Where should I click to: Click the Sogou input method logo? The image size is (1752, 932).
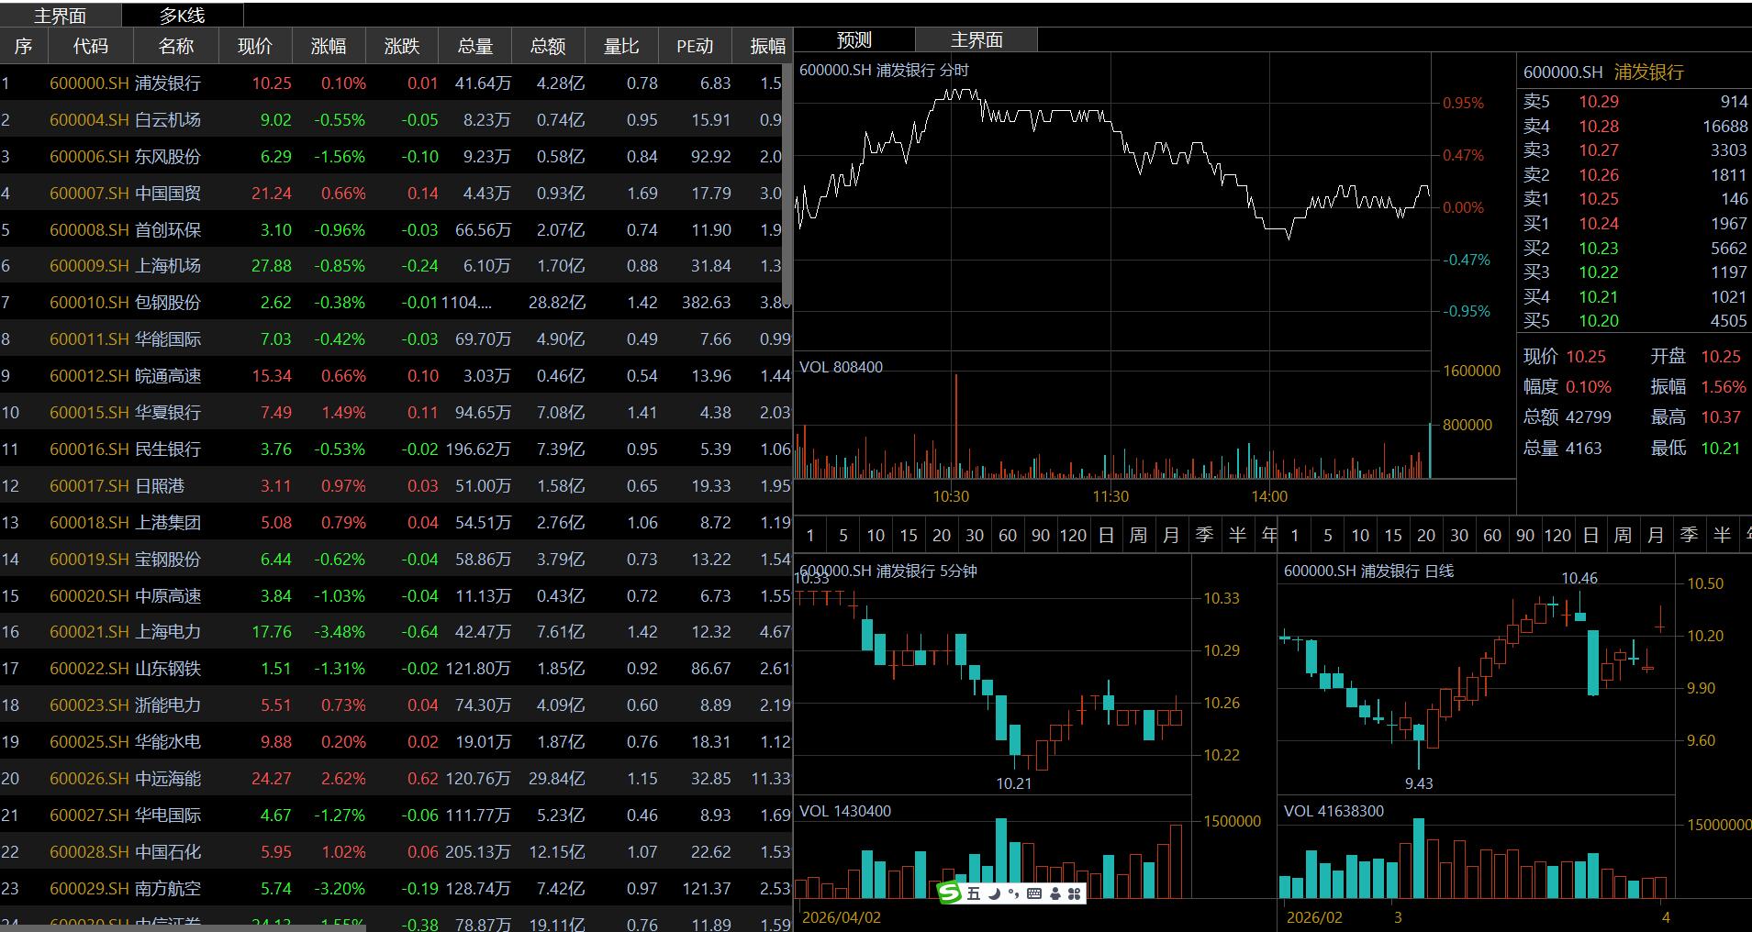pyautogui.click(x=949, y=893)
